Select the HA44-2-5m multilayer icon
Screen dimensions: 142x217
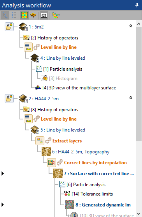pyautogui.click(x=23, y=98)
